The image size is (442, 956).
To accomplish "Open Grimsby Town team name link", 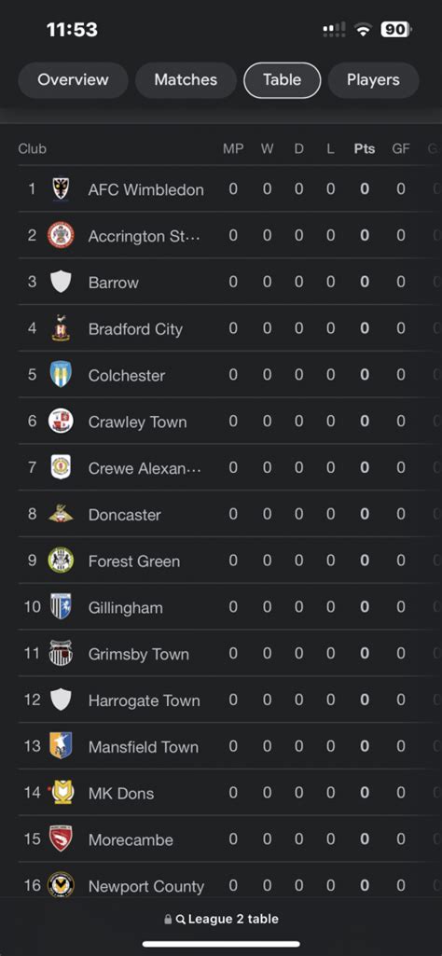I will click(x=138, y=654).
